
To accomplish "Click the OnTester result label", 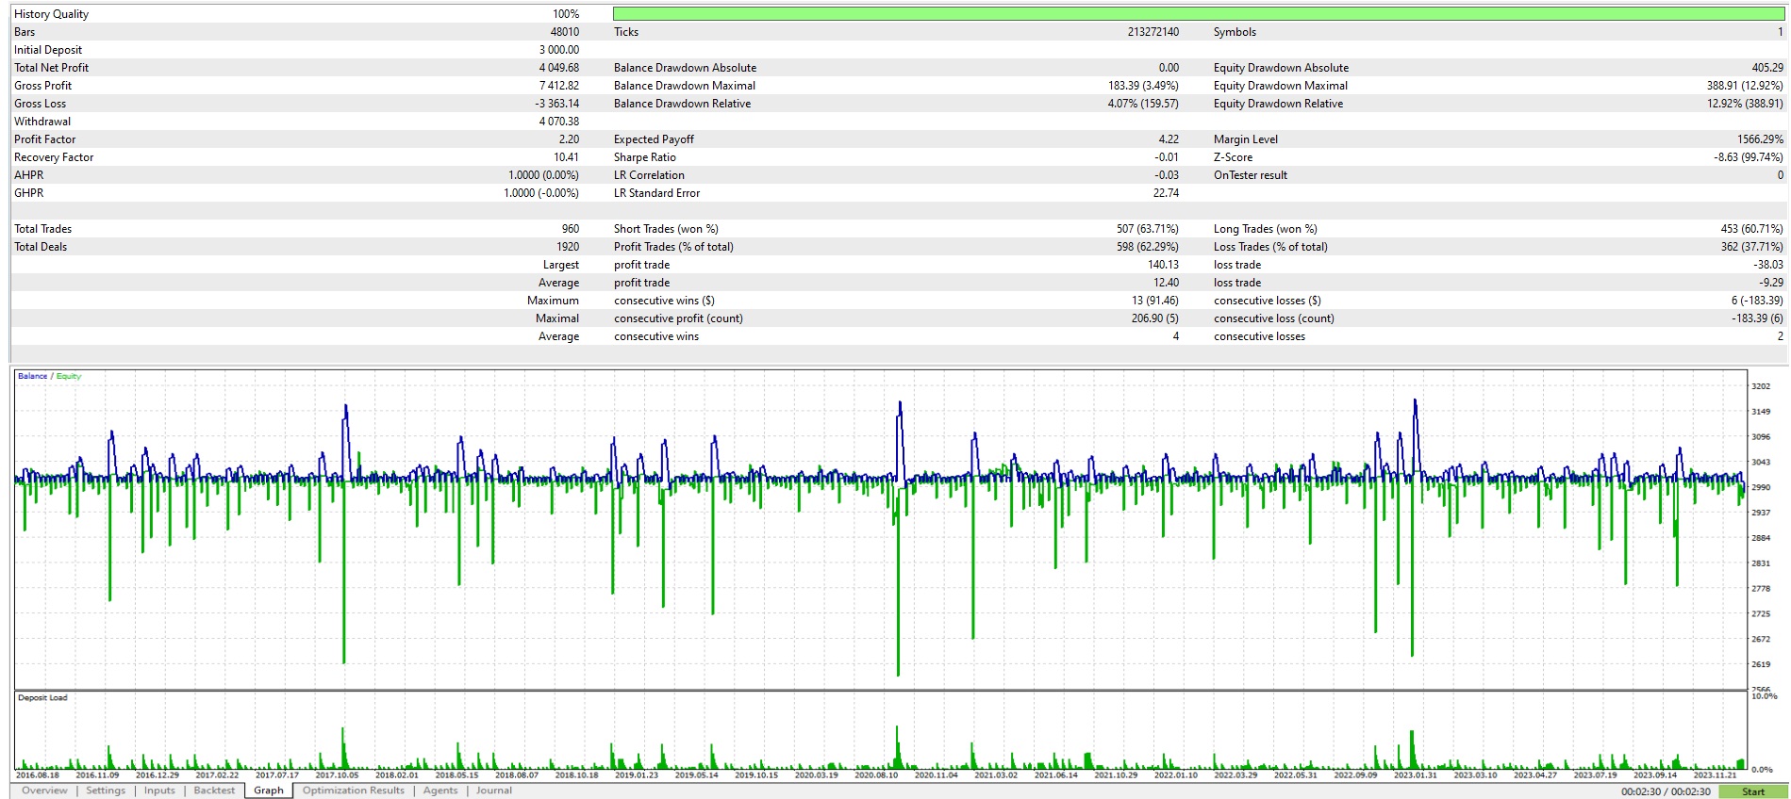I will [1250, 175].
